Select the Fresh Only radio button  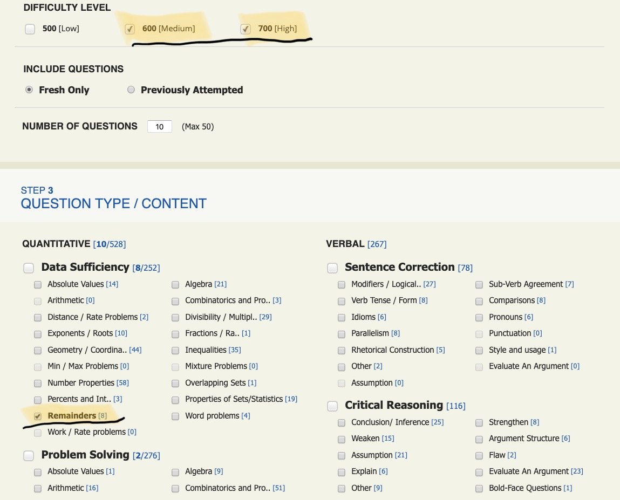(29, 90)
